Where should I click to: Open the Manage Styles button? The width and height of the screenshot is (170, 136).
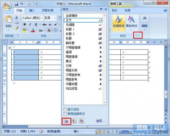tap(82, 121)
